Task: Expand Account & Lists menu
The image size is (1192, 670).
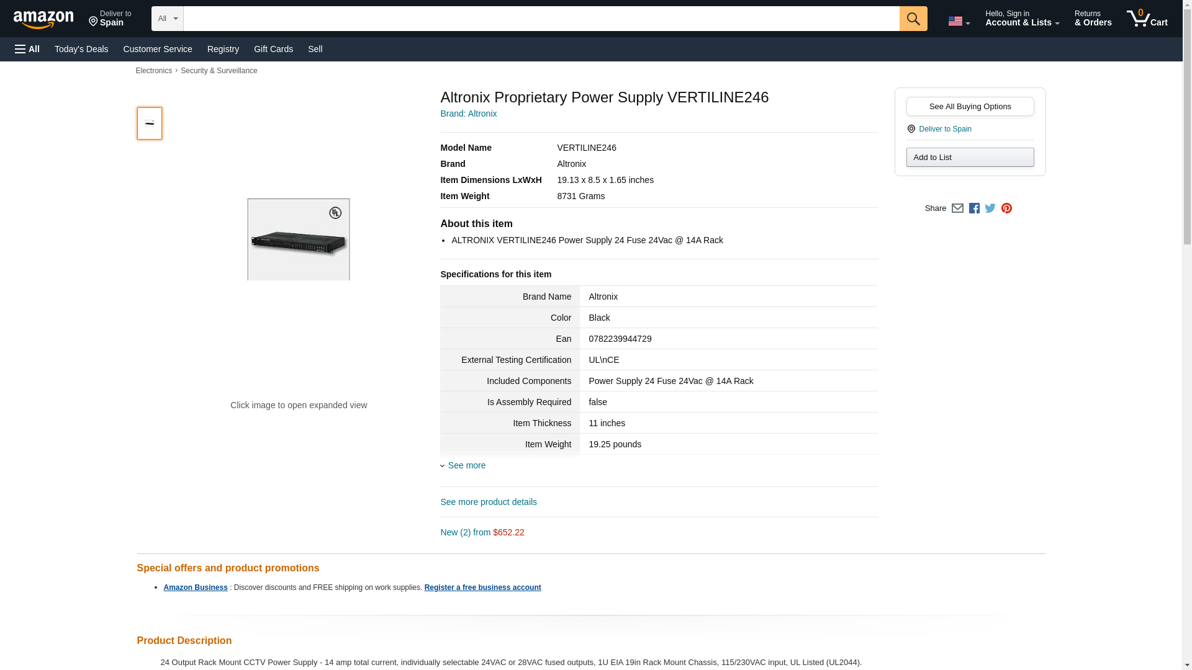Action: pos(1022,18)
